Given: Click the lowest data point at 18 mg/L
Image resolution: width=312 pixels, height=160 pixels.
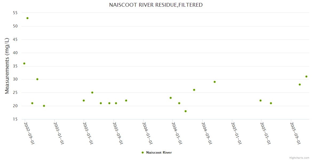Looking at the screenshot, I should click(186, 111).
